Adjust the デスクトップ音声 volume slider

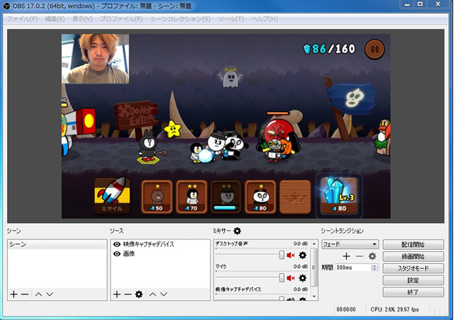coord(282,255)
